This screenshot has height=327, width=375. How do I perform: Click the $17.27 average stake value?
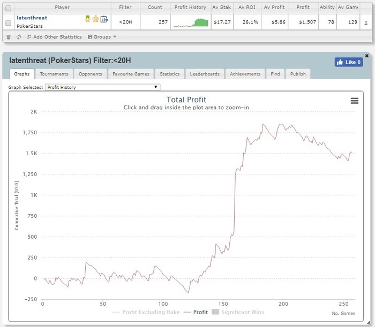[x=222, y=22]
